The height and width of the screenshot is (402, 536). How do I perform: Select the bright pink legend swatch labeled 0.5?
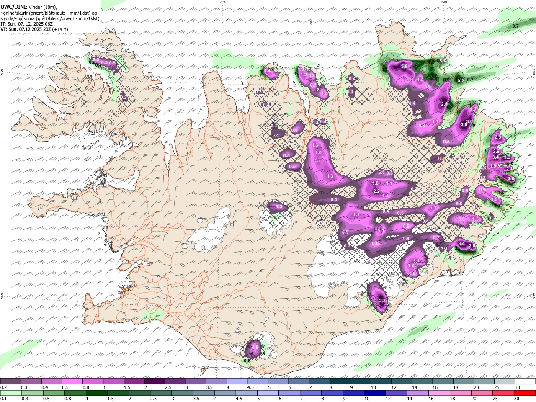coord(72,381)
